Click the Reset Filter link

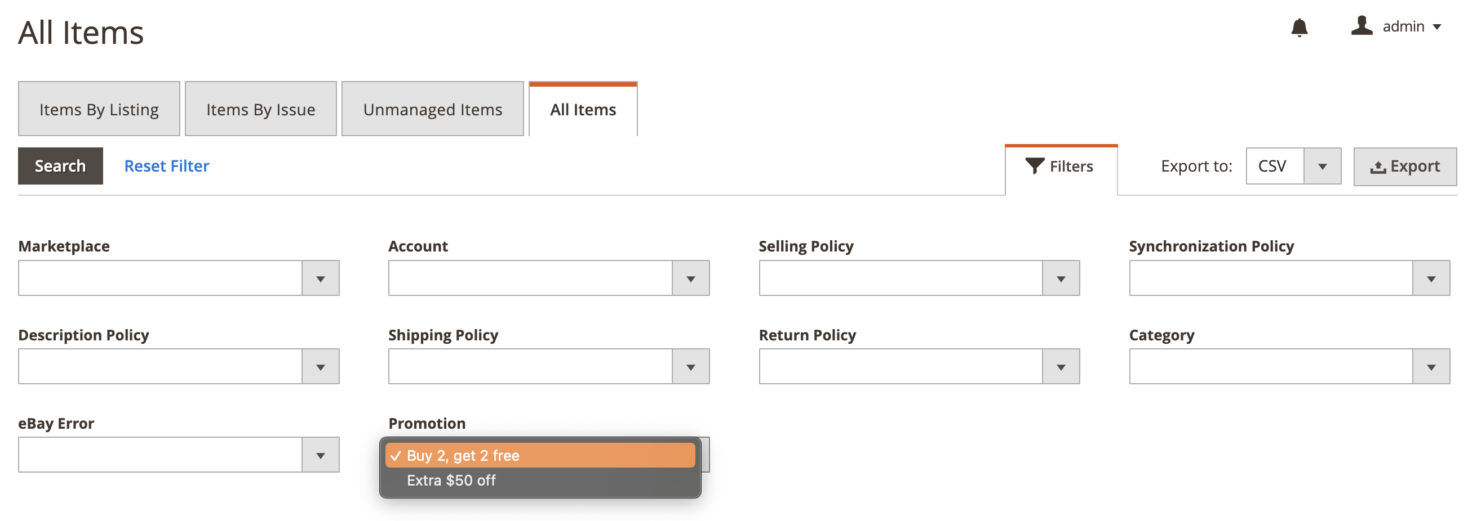(x=166, y=166)
